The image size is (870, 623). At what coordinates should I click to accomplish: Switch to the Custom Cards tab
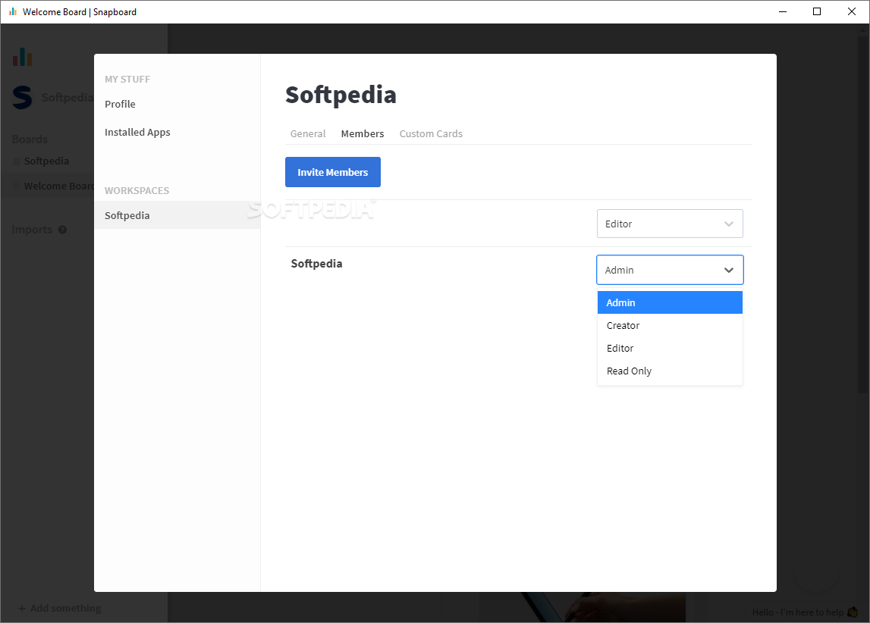[431, 133]
